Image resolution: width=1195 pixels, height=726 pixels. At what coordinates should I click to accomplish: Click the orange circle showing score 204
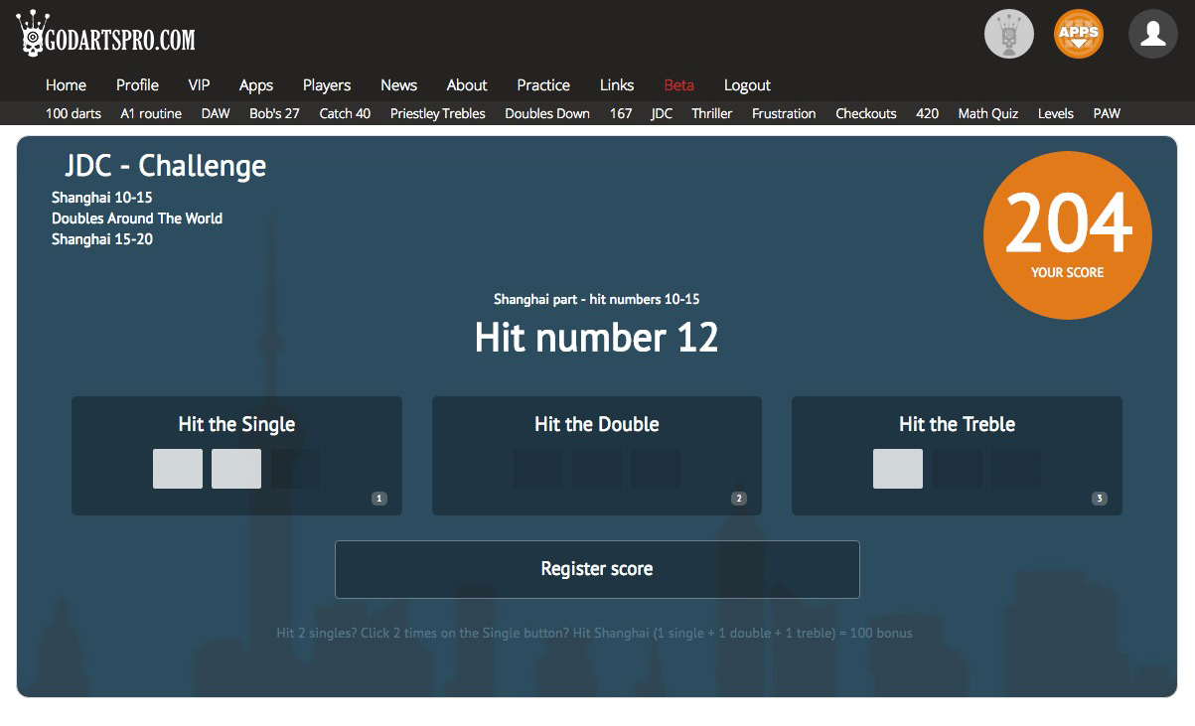pos(1068,234)
